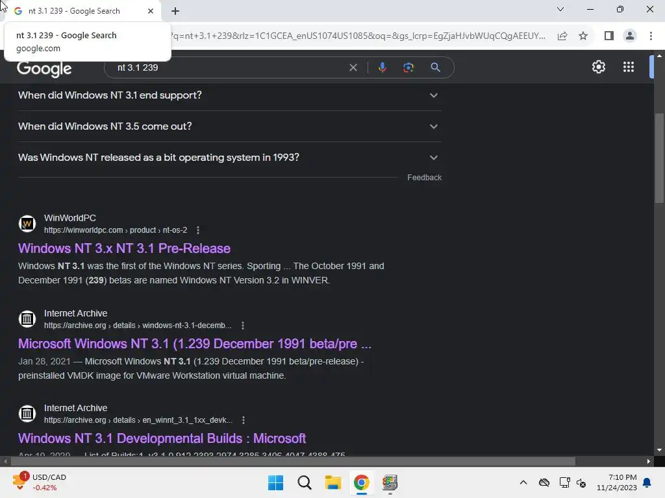665x498 pixels.
Task: Click the WinWorldPC site favicon
Action: (27, 224)
